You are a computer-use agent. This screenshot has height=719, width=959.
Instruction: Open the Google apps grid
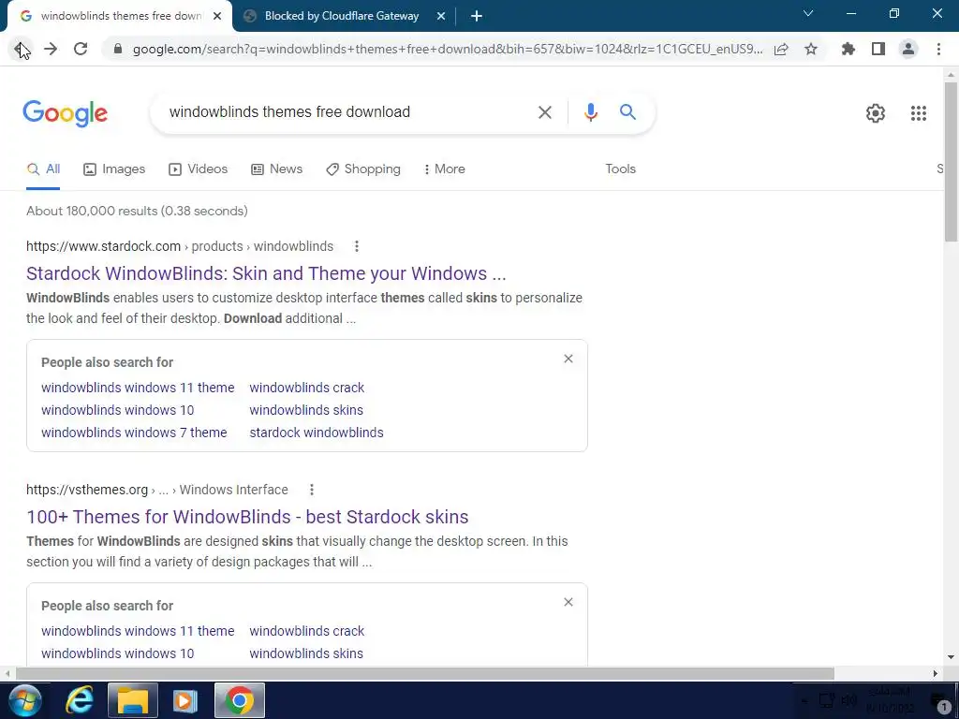[918, 113]
